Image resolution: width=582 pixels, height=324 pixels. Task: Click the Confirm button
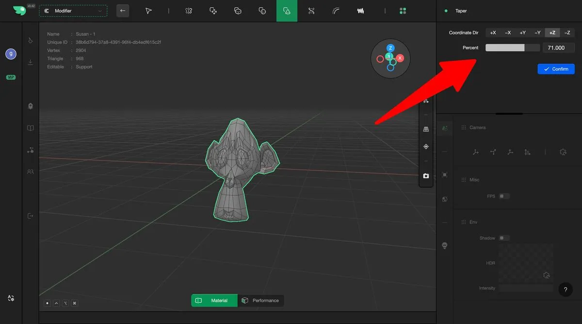[556, 69]
